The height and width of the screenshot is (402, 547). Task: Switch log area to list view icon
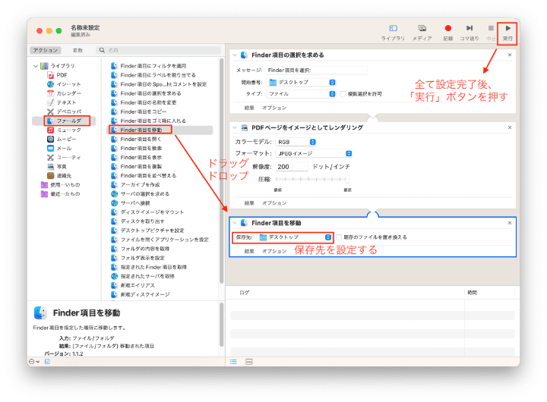tap(233, 362)
